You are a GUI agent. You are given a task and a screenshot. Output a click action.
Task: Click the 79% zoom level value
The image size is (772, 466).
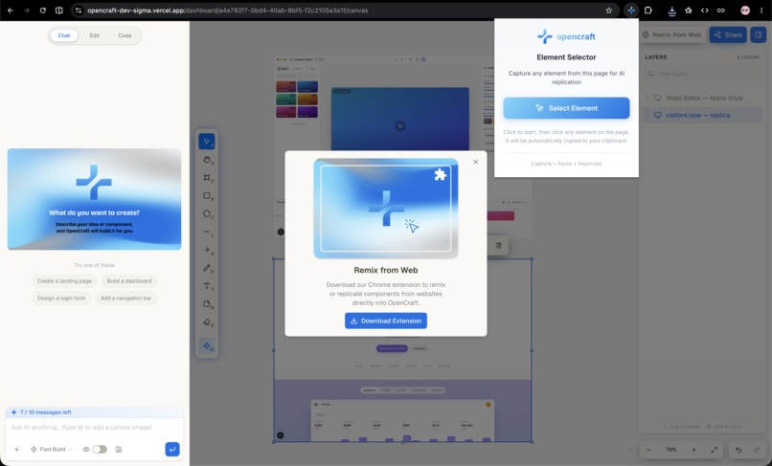tap(671, 450)
